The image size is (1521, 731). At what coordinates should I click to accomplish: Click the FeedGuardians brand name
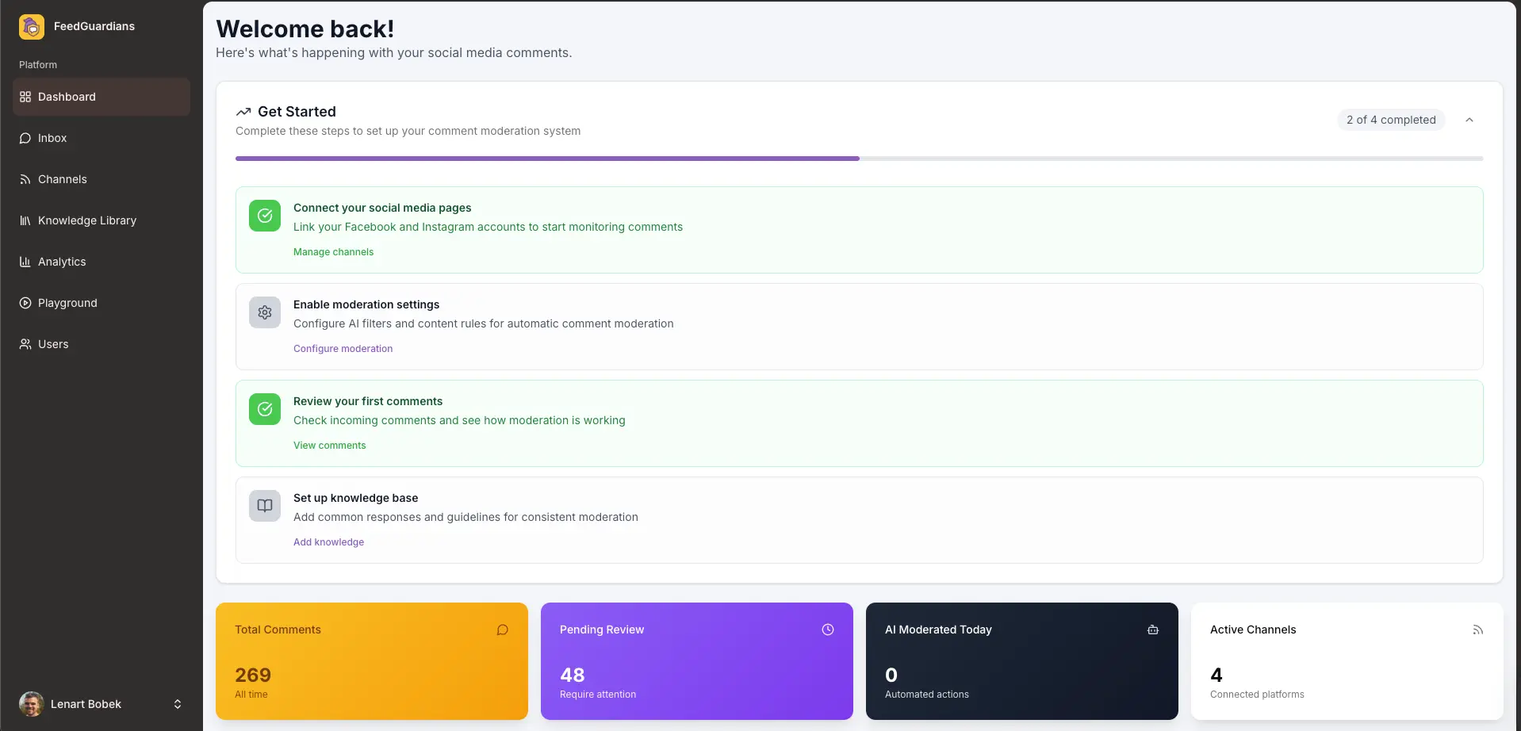click(x=94, y=26)
